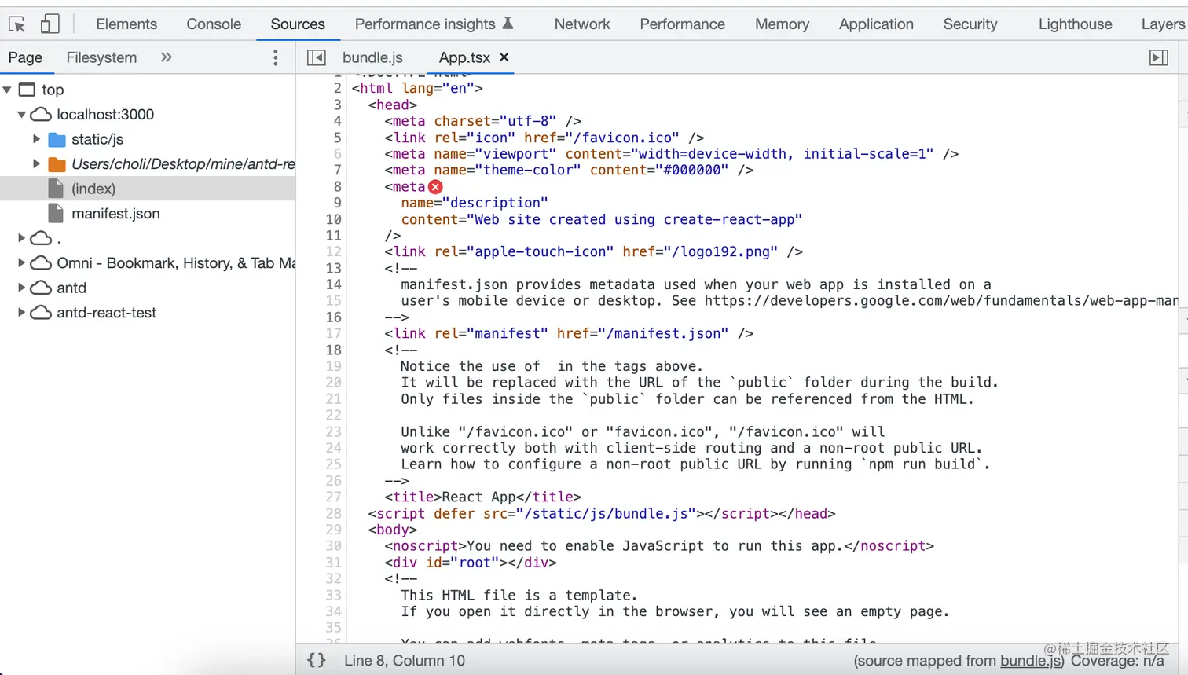Collapse the localhost:3000 tree node
Screen dimensions: 1188x675
click(x=22, y=115)
